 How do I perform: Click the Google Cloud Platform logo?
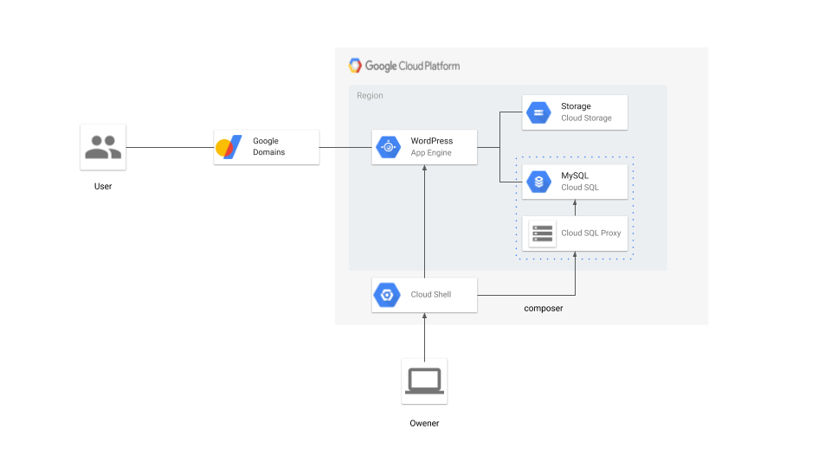[x=355, y=66]
